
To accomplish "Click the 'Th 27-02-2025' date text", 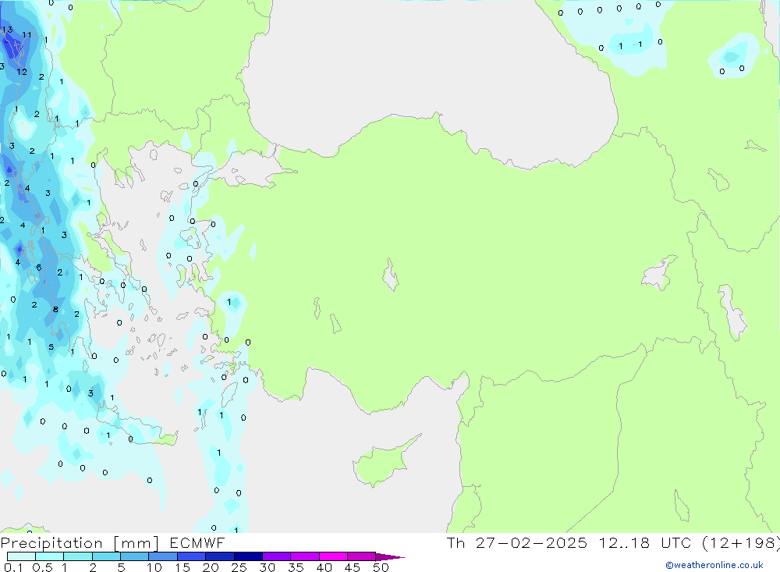I will tap(516, 543).
